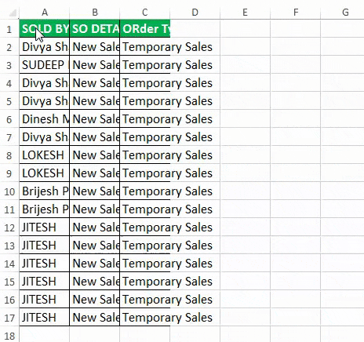Select column G header
Screen dimensions: 364x342
[345, 13]
